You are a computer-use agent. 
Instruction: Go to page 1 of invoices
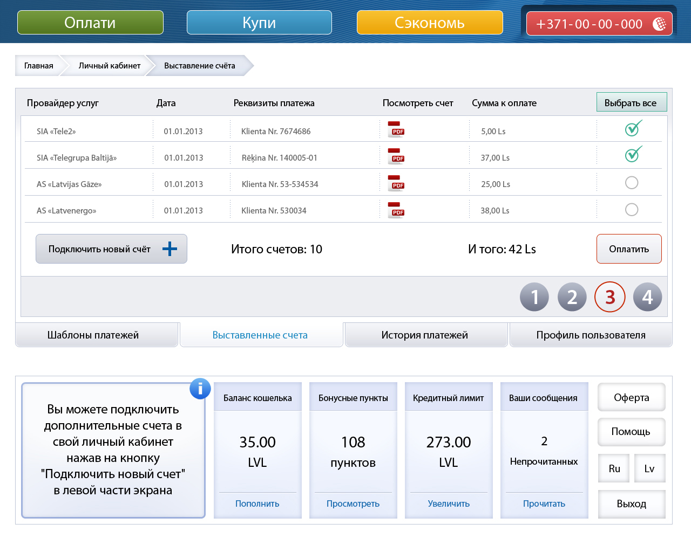(x=534, y=297)
